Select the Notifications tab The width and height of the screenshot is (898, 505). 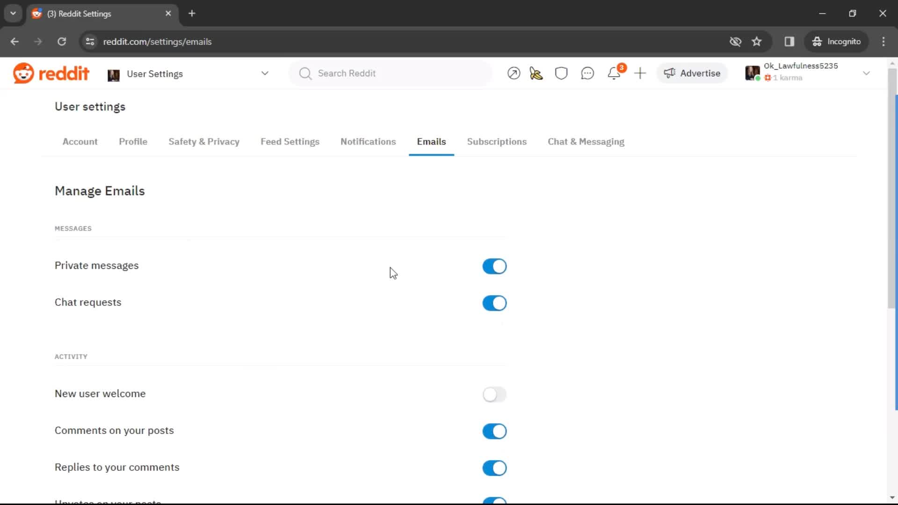tap(368, 141)
